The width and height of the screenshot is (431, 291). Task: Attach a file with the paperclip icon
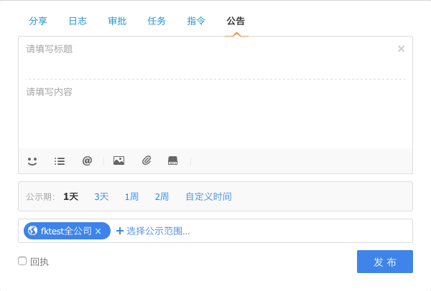[x=147, y=161]
